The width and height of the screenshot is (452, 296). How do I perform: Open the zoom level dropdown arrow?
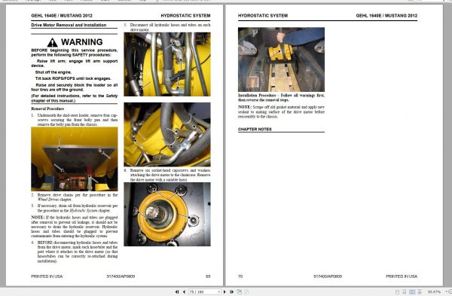tap(447, 291)
